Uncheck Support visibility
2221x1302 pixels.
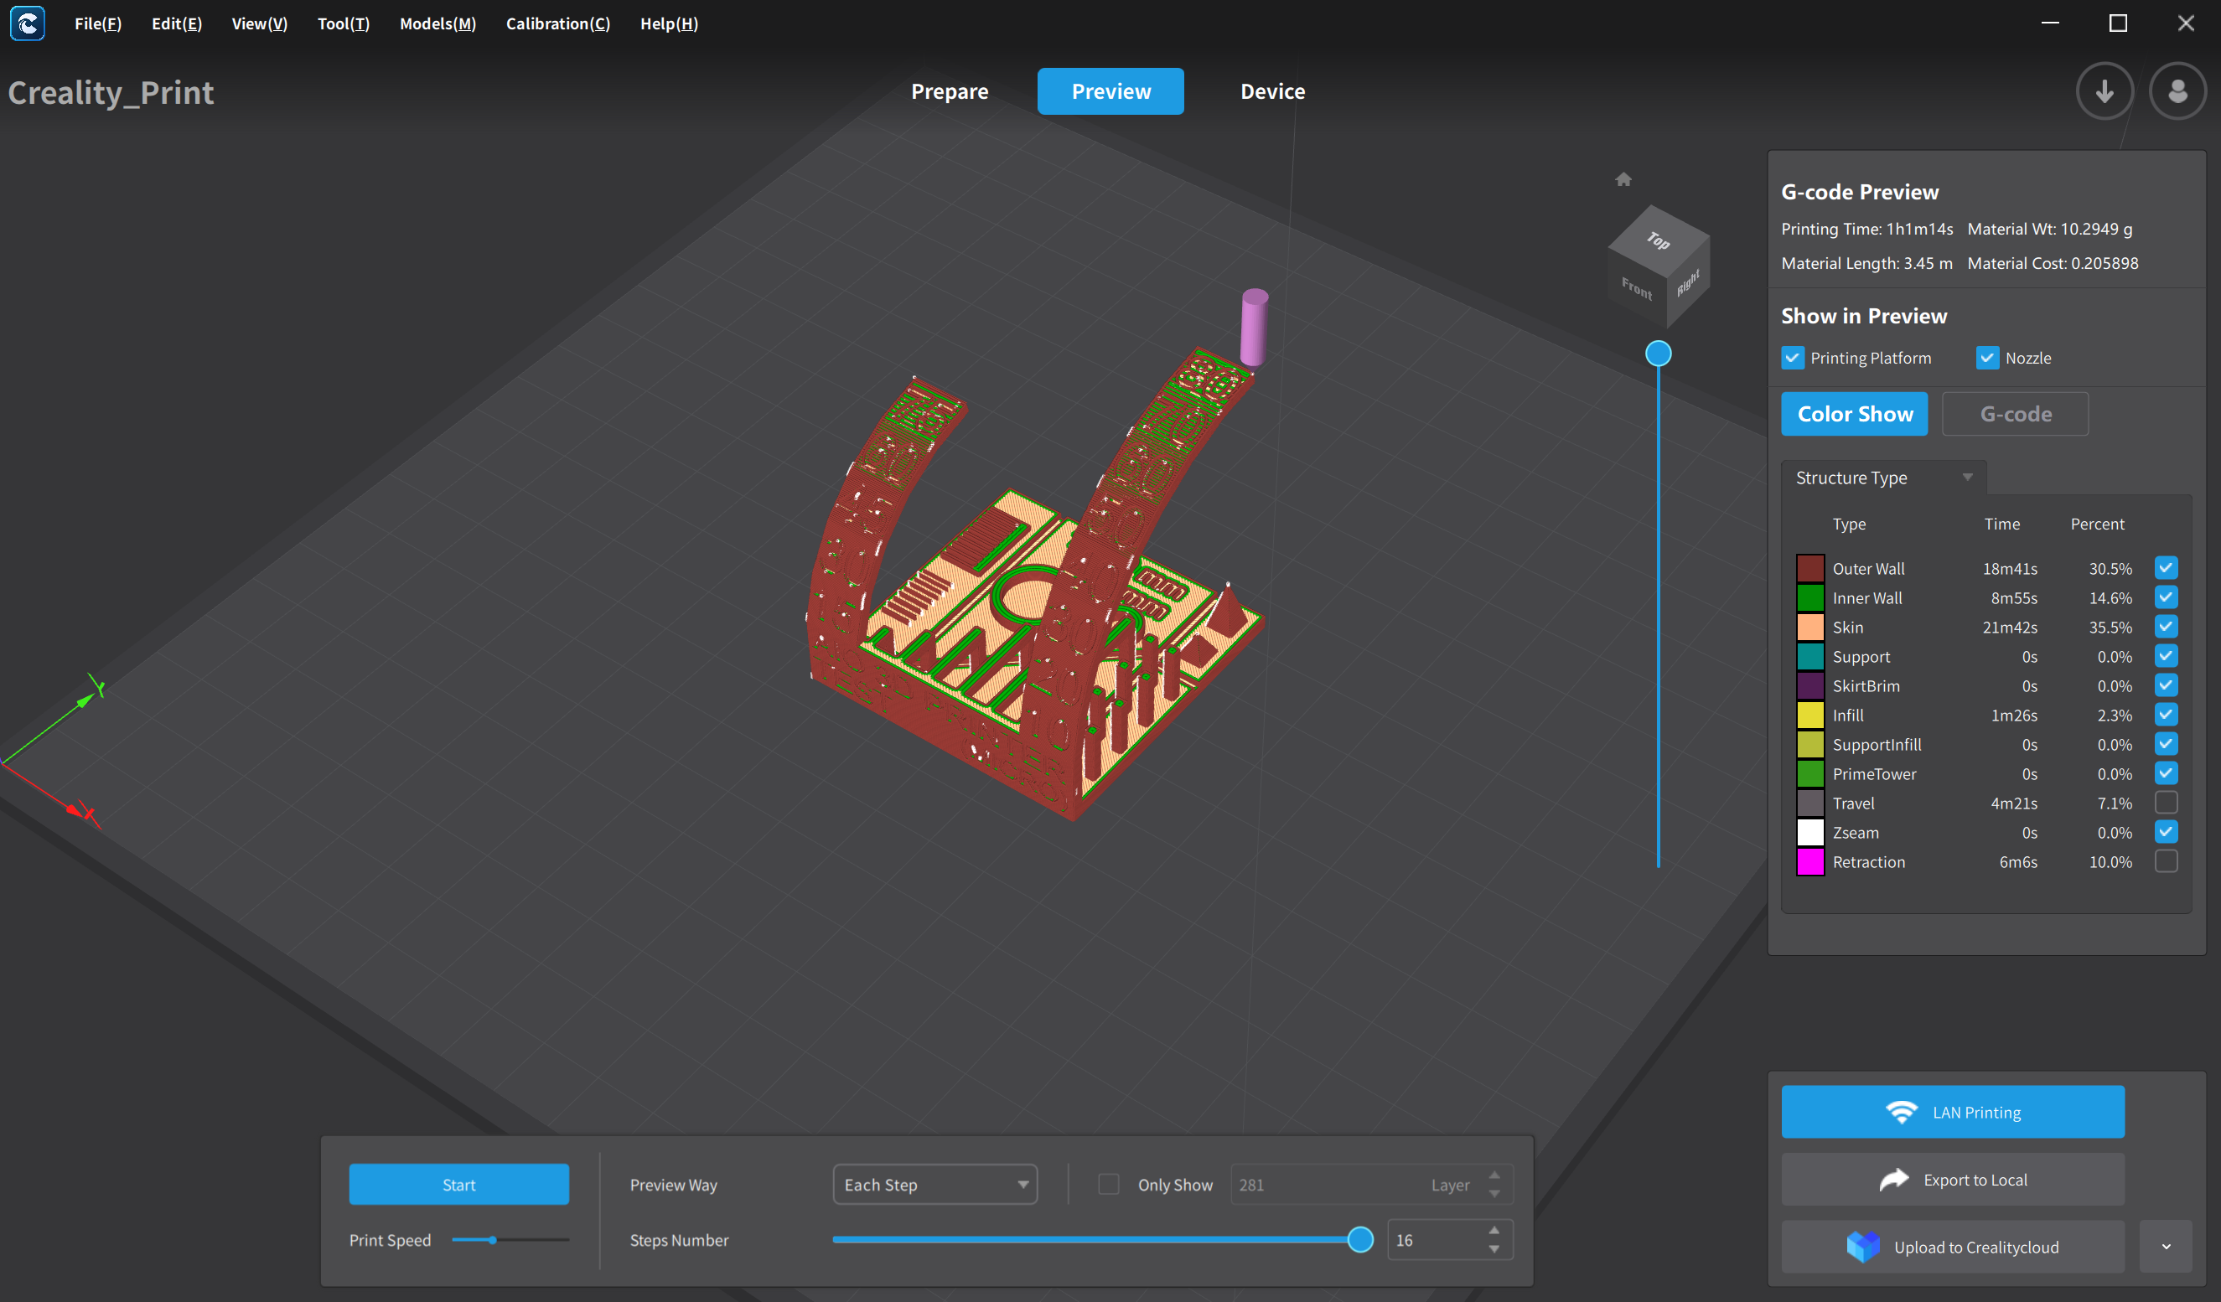pos(2166,656)
